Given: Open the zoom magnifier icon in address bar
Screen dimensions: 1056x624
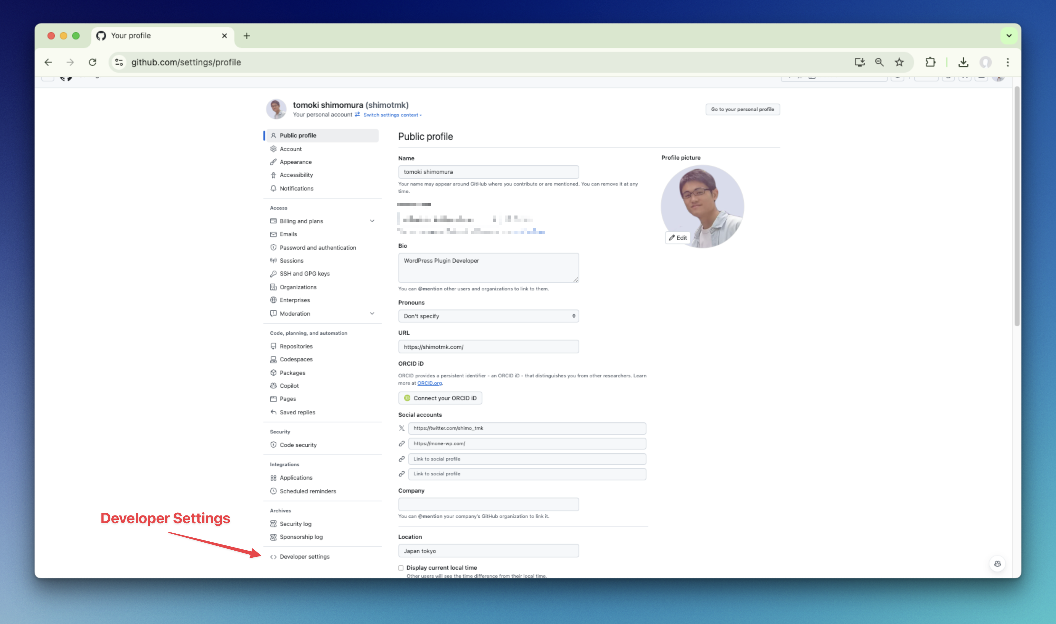Looking at the screenshot, I should point(879,62).
